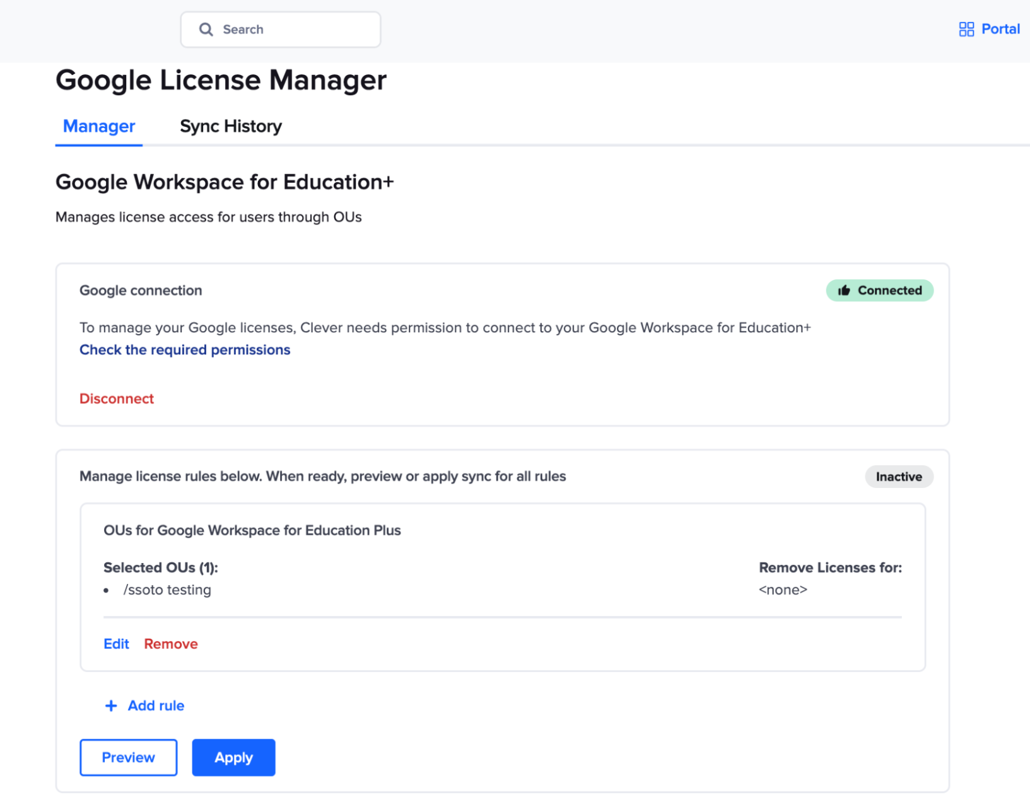Click the Connected status badge

click(x=880, y=291)
